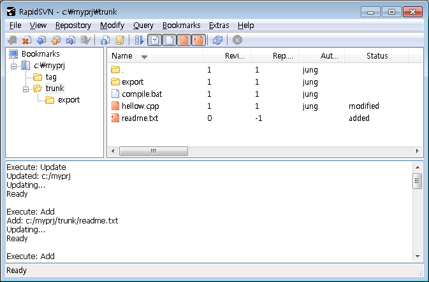Click the 'modified' status cell
This screenshot has width=429, height=282.
(x=364, y=106)
